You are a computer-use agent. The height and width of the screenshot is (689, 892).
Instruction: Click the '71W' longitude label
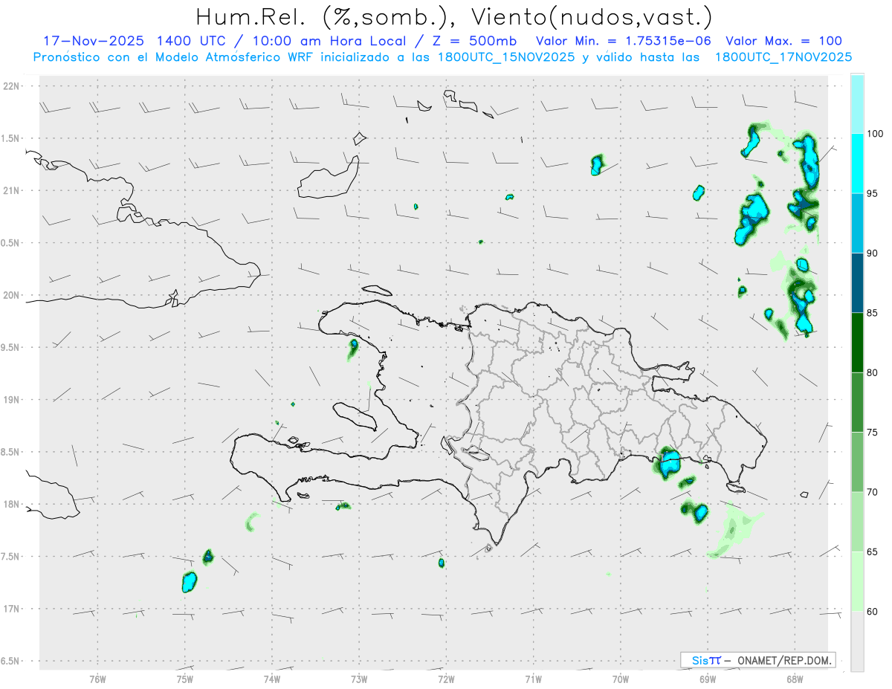coord(534,679)
